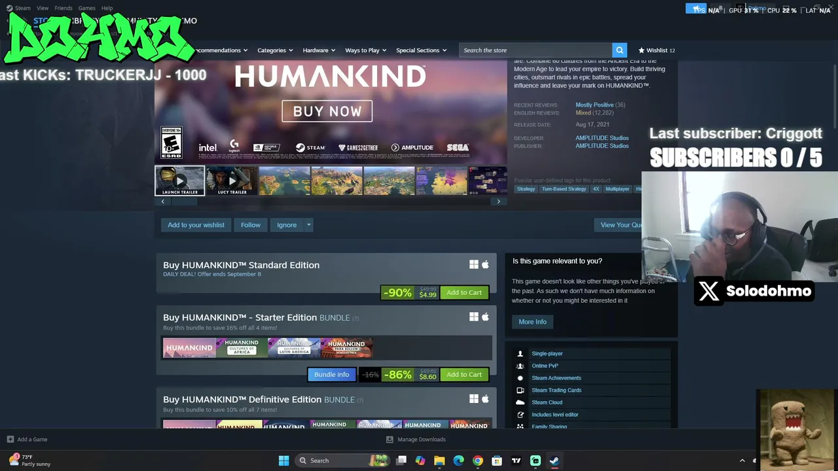Click the Windows platform icon for Definitive Edition
The height and width of the screenshot is (471, 838).
tap(474, 398)
